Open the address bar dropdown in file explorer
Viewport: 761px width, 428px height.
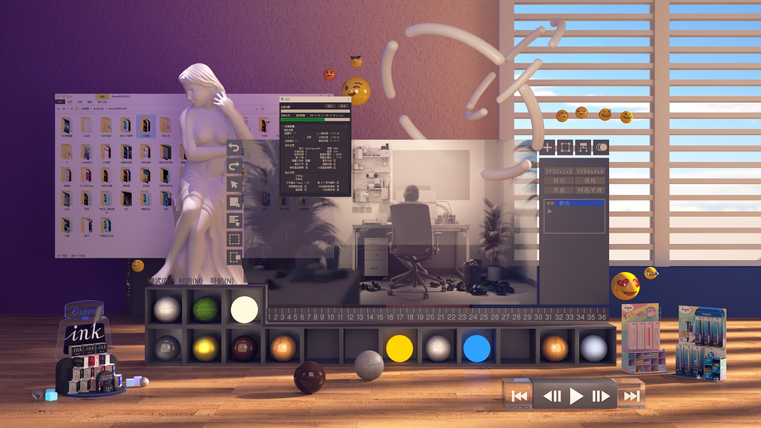click(x=257, y=108)
